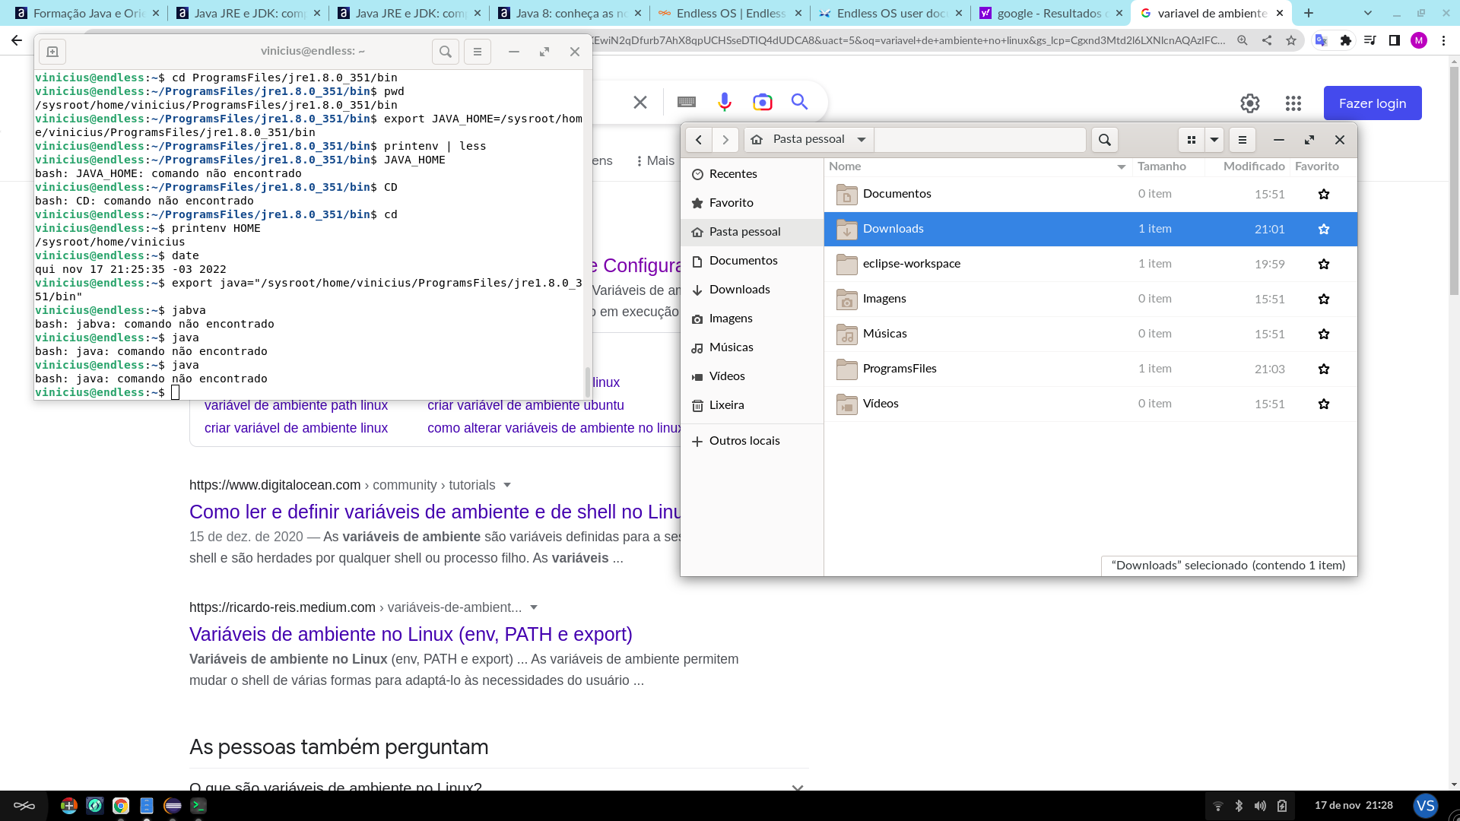Screen dimensions: 1460x821
Task: Clear the Google search box
Action: click(640, 102)
